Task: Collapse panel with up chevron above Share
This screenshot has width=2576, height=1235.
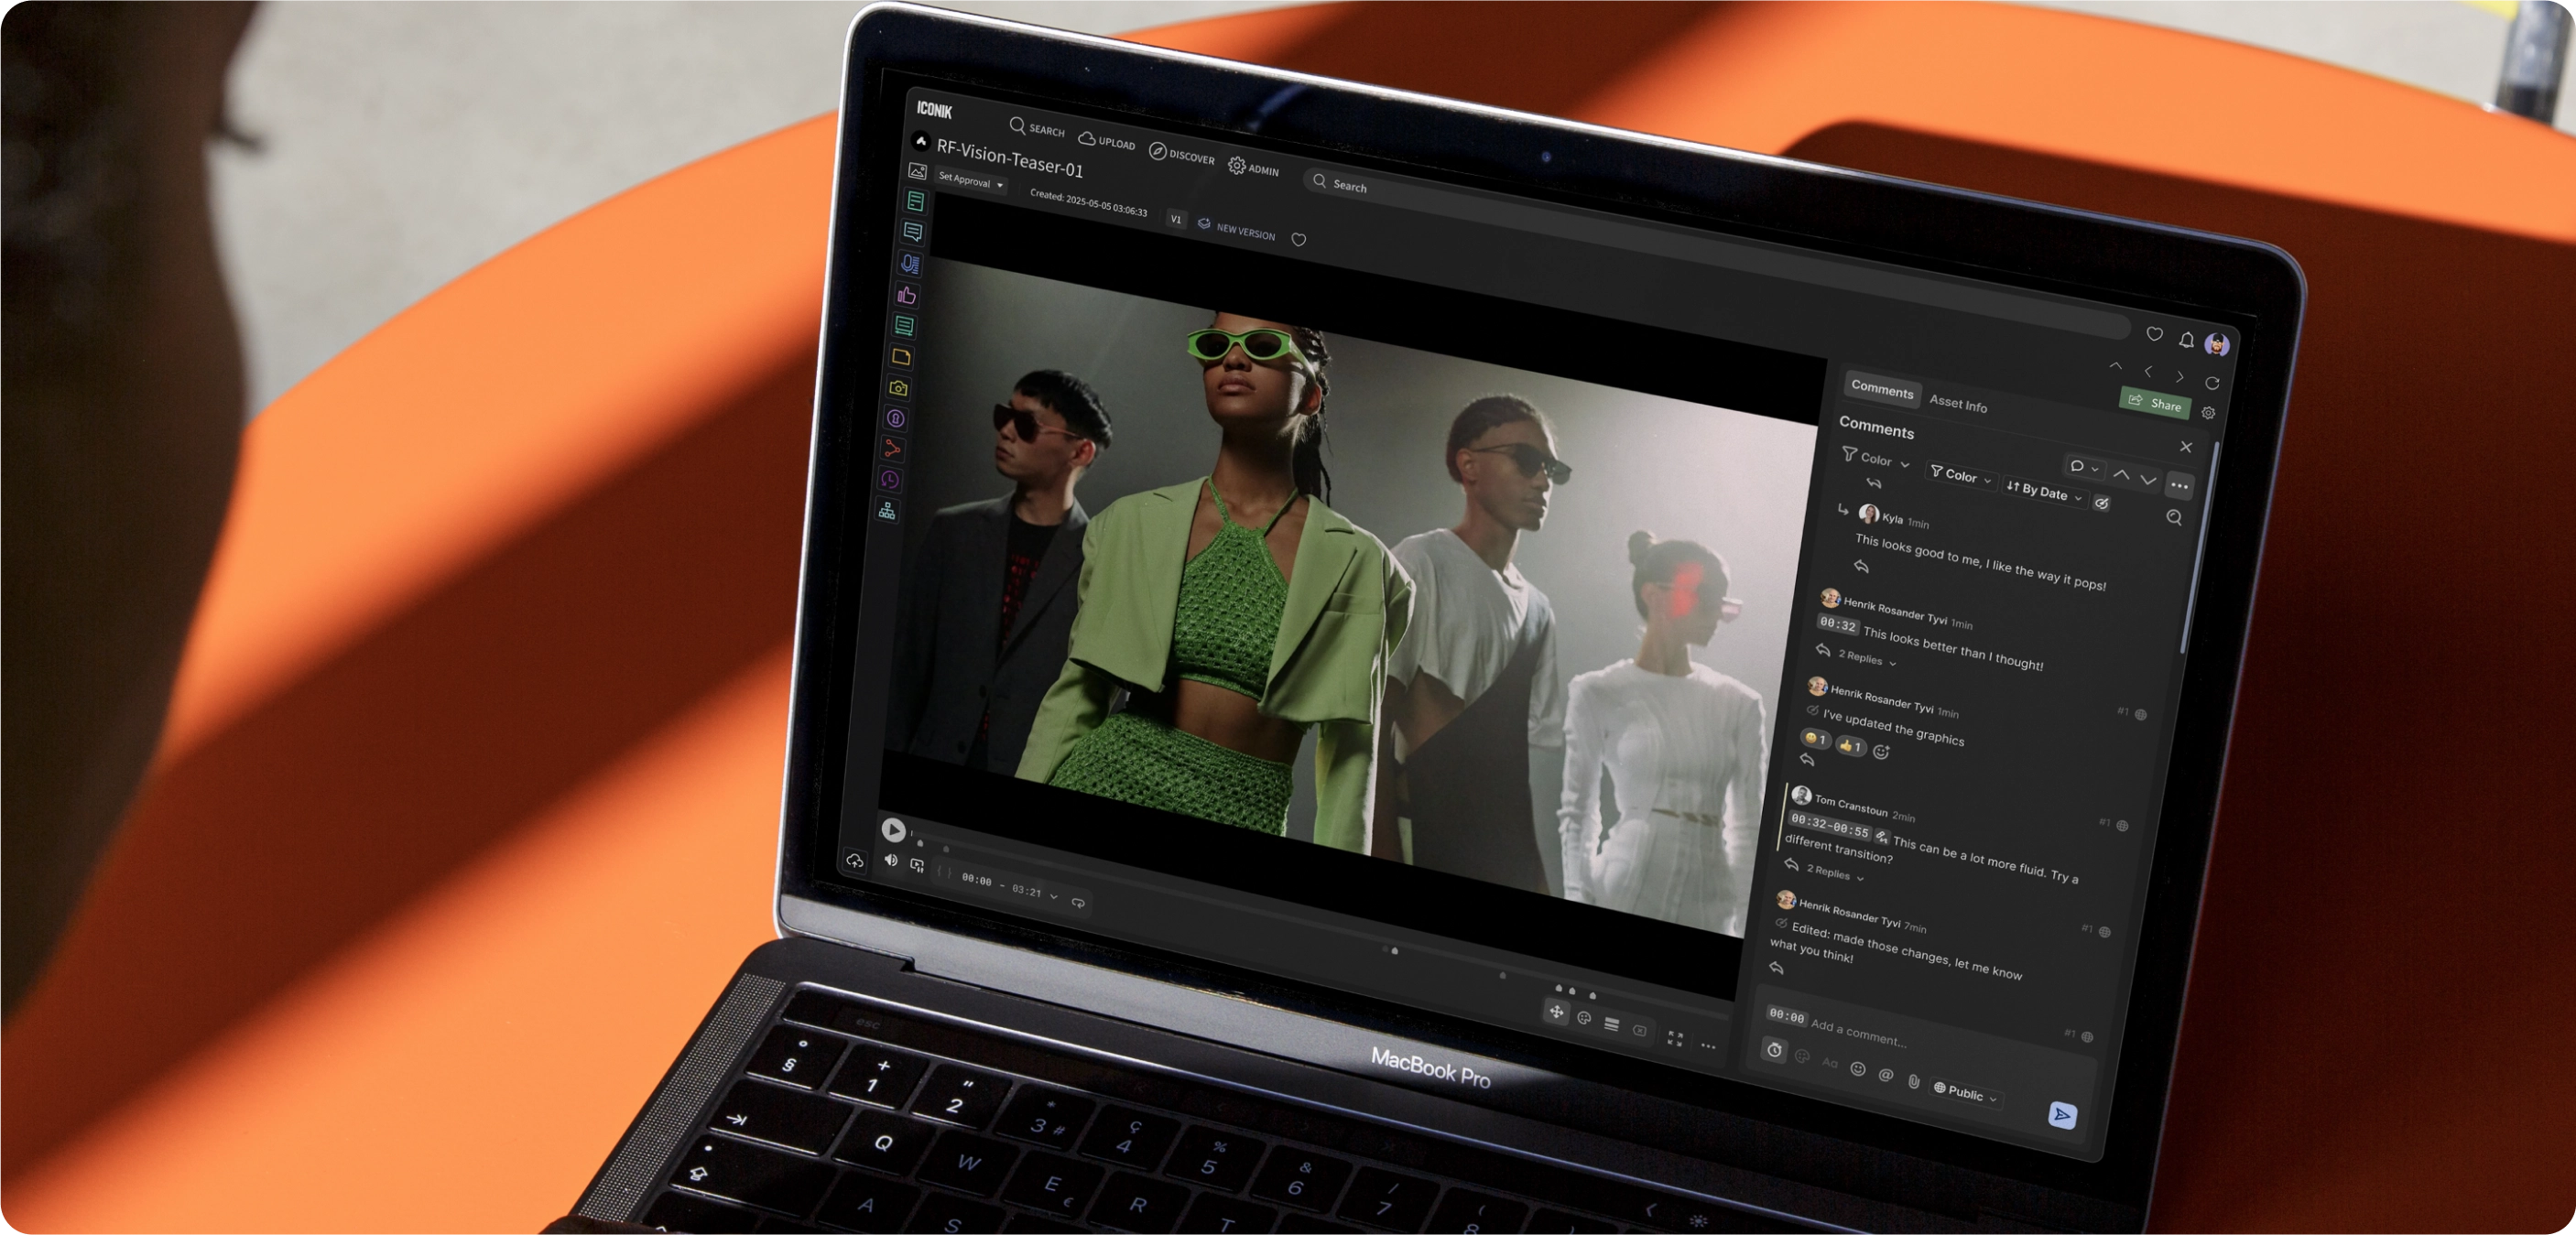Action: 2115,366
